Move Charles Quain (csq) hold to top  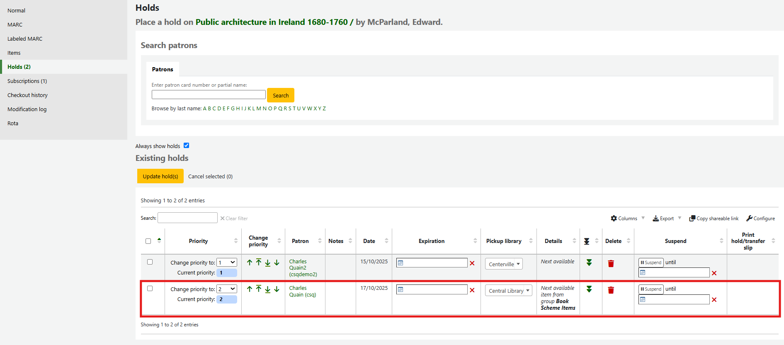pyautogui.click(x=259, y=289)
